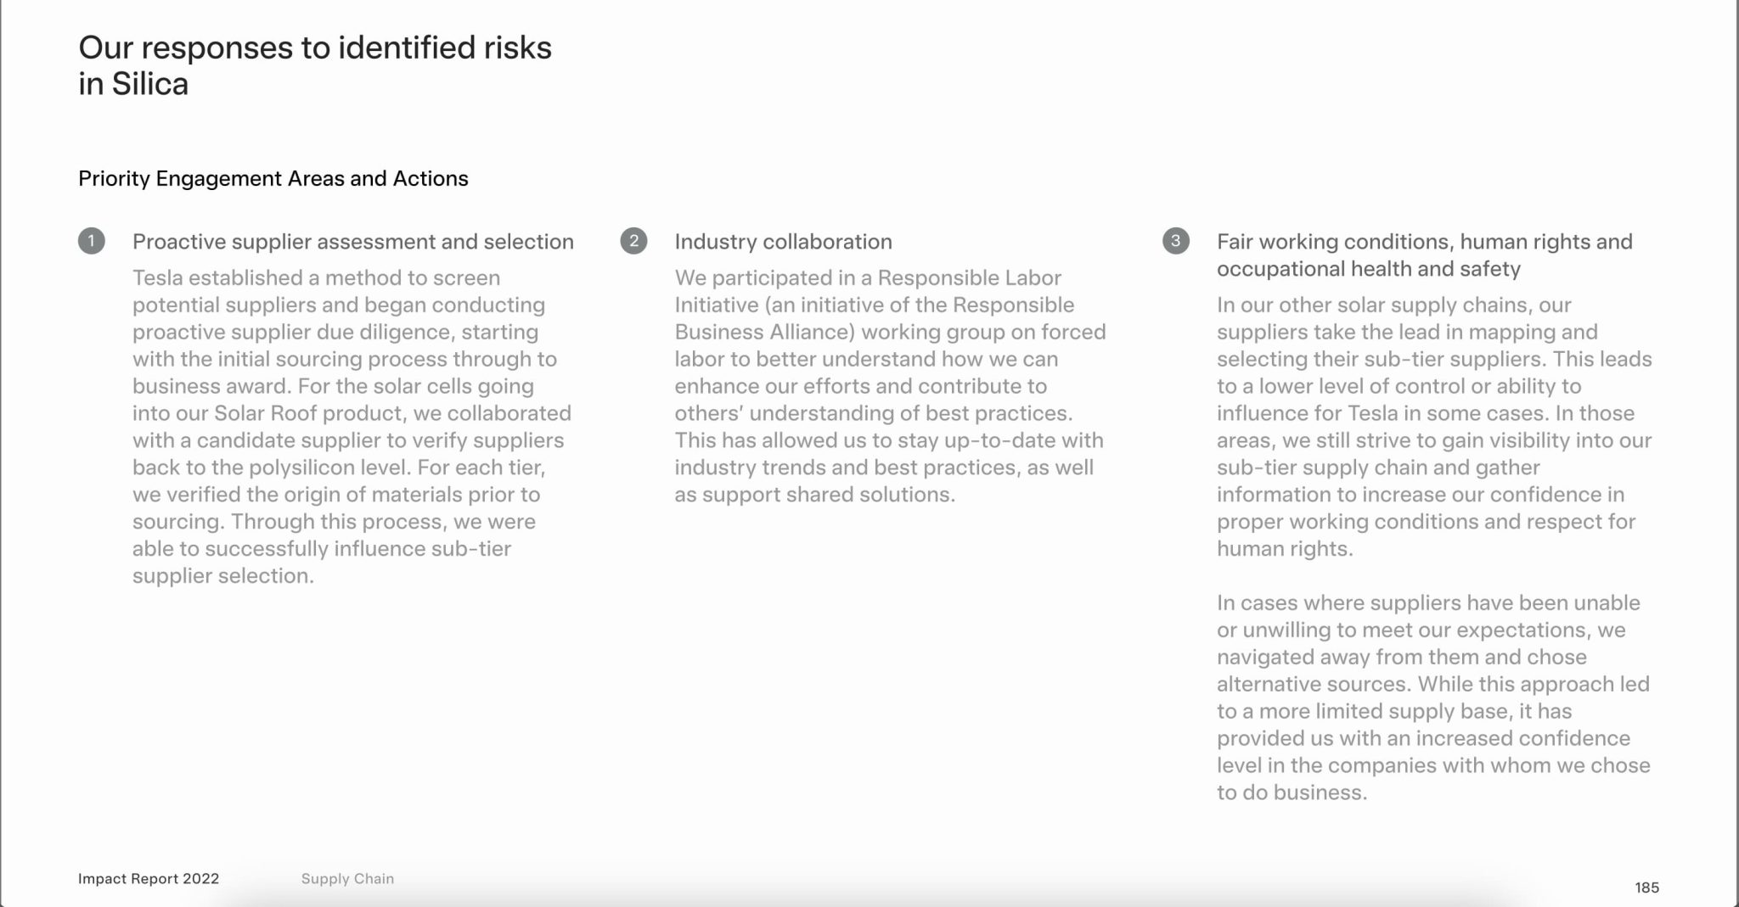The height and width of the screenshot is (907, 1739).
Task: Click page number 185
Action: [1646, 887]
